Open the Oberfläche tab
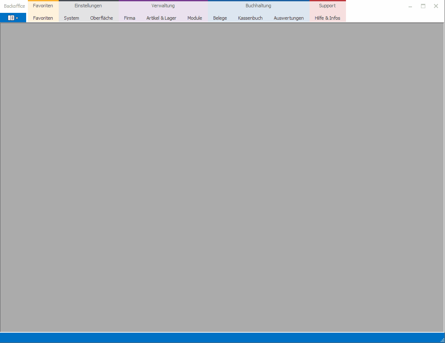 point(102,18)
